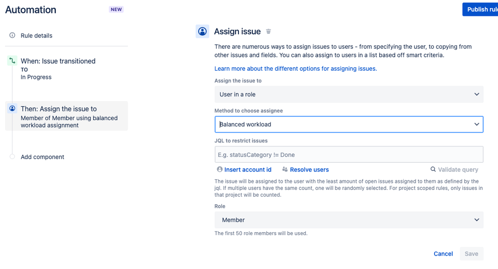Click the Save button
The image size is (498, 269).
click(x=471, y=254)
